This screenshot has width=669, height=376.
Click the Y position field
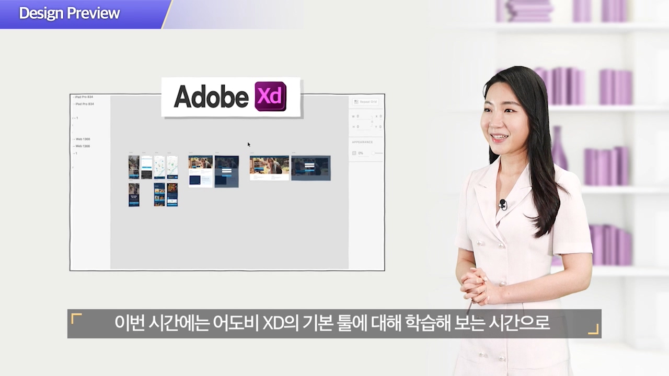pyautogui.click(x=378, y=127)
